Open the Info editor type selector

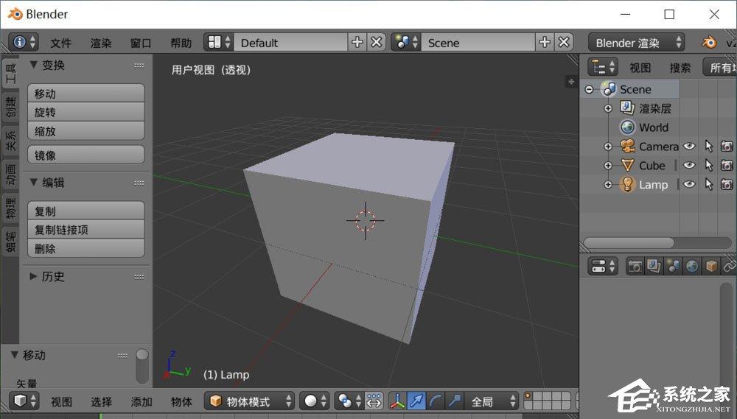[24, 42]
